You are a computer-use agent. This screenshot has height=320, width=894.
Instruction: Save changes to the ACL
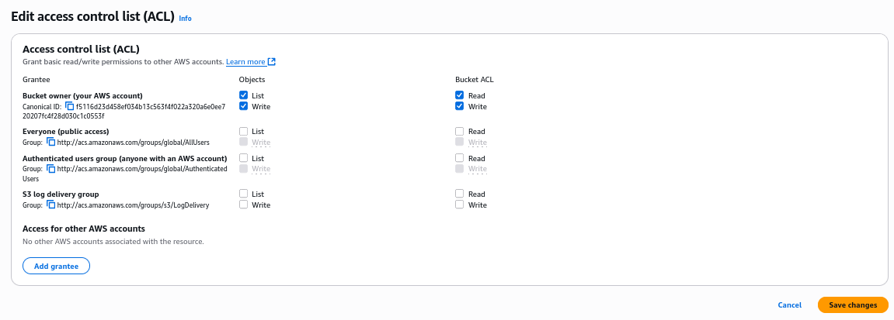pos(853,305)
